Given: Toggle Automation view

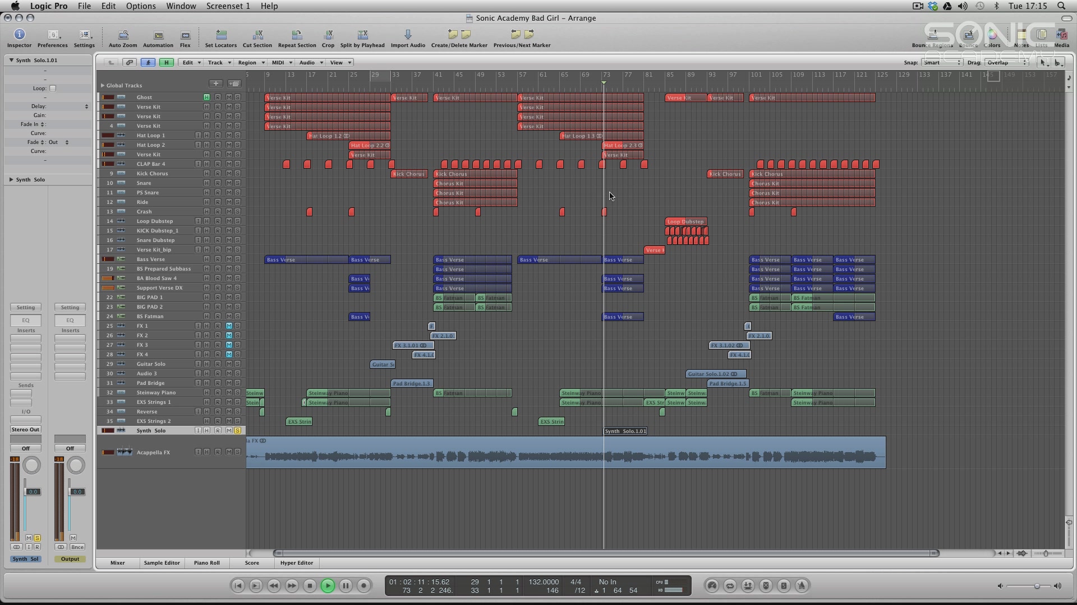Looking at the screenshot, I should [158, 38].
